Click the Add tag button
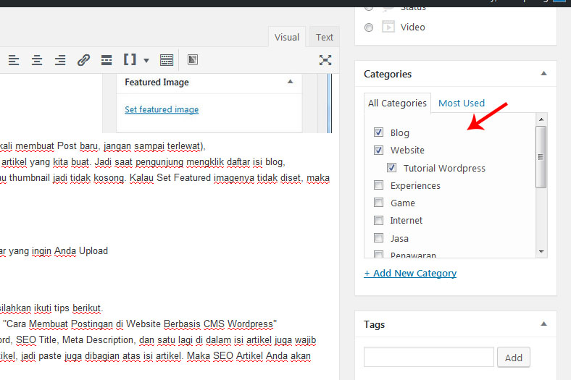Image resolution: width=571 pixels, height=380 pixels. tap(514, 358)
